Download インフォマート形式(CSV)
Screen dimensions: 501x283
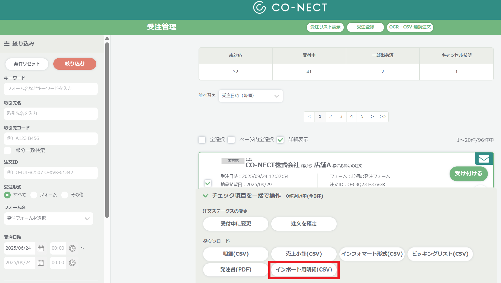coord(372,254)
